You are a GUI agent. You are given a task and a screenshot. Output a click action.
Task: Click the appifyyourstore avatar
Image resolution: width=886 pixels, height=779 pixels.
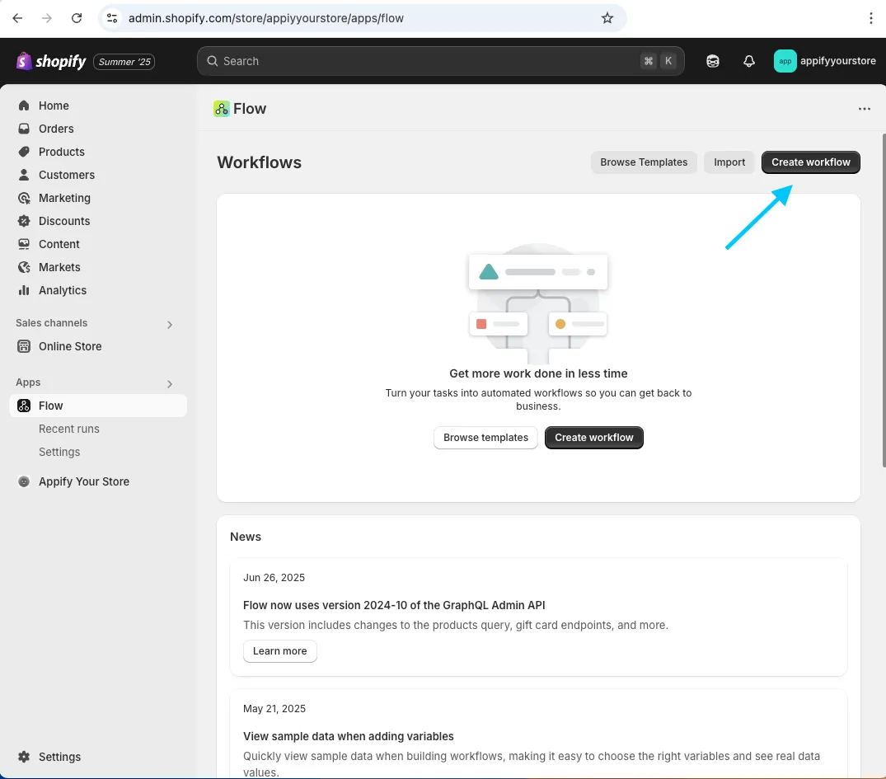point(785,61)
